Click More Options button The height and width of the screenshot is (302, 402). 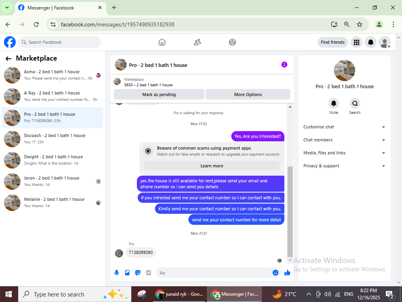click(248, 94)
